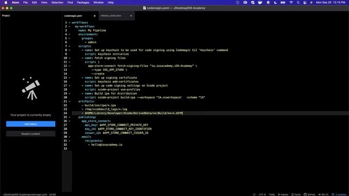Collapse the environment fold on line 4
Image resolution: width=349 pixels, height=196 pixels.
[69, 34]
